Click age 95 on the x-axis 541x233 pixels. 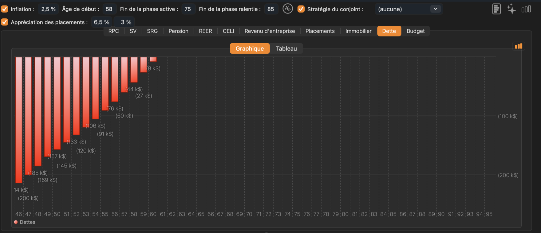pos(489,214)
